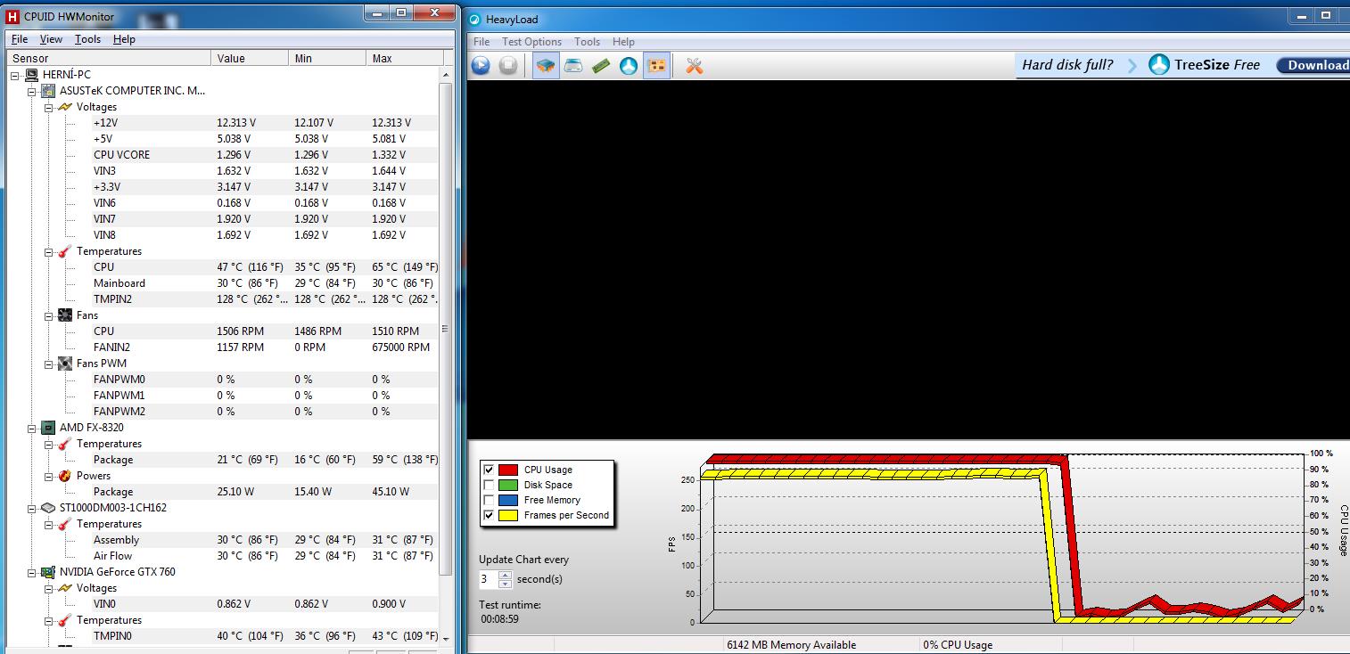
Task: Click the lightning icon beside the ASUSTeK Voltages node
Action: (x=65, y=107)
